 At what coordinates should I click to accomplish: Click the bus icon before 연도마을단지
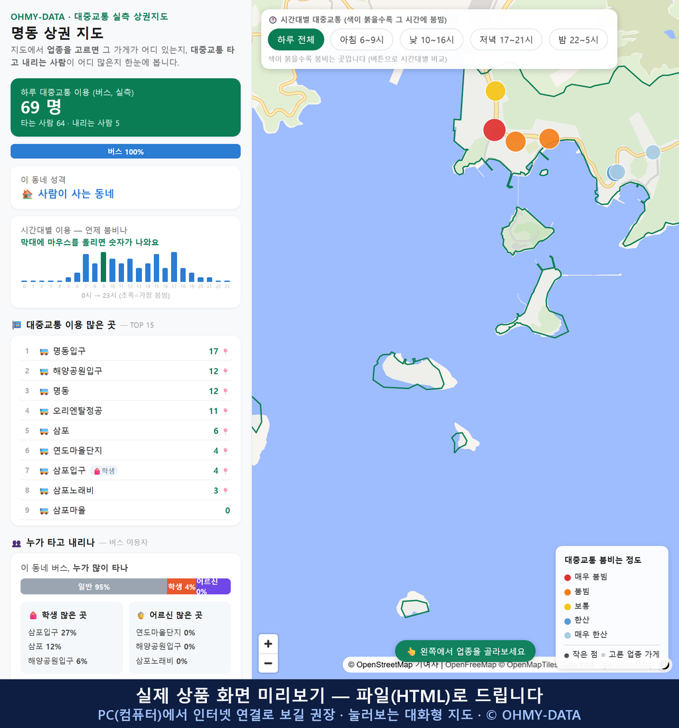(x=44, y=451)
